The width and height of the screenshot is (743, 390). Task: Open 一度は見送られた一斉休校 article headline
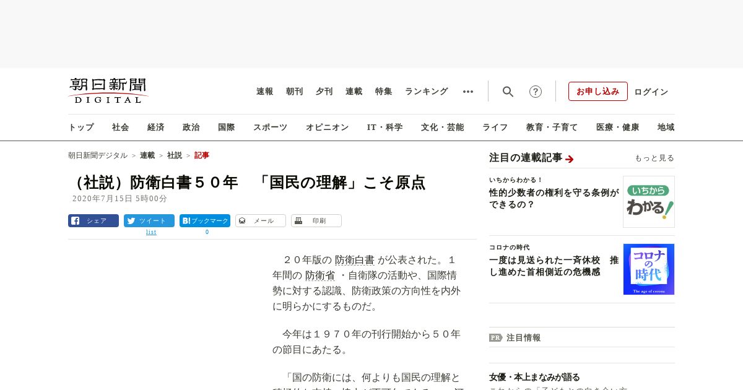click(x=554, y=266)
